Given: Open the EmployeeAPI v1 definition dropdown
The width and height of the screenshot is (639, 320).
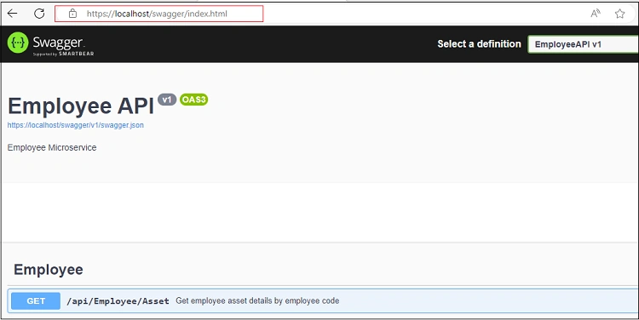Looking at the screenshot, I should click(x=583, y=44).
